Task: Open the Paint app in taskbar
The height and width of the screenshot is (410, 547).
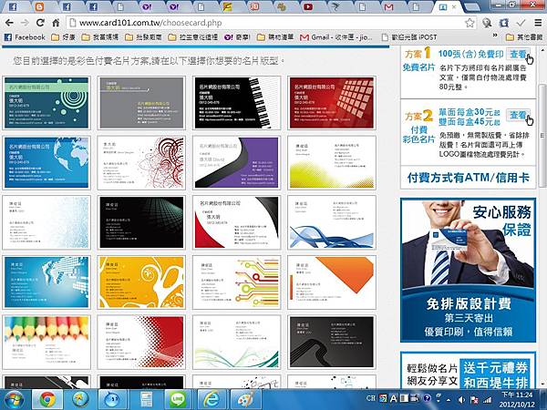Action: 245,400
